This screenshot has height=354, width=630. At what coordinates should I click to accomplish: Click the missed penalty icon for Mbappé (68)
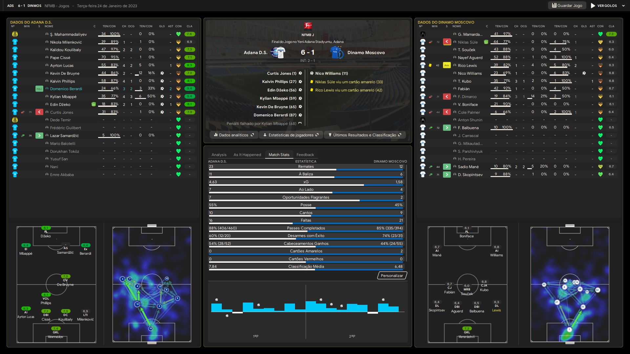click(x=300, y=123)
